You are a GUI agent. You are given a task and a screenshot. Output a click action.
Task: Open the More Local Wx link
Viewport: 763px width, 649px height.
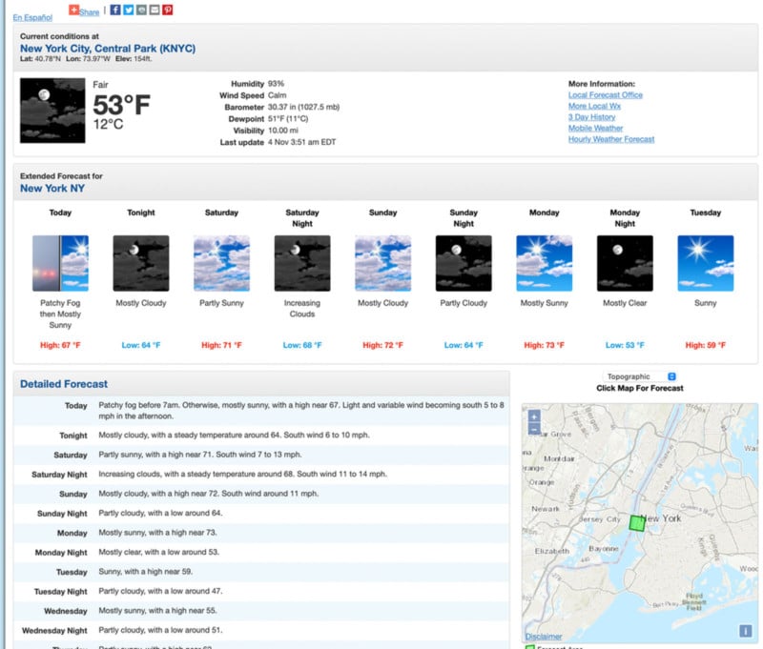[x=594, y=106]
